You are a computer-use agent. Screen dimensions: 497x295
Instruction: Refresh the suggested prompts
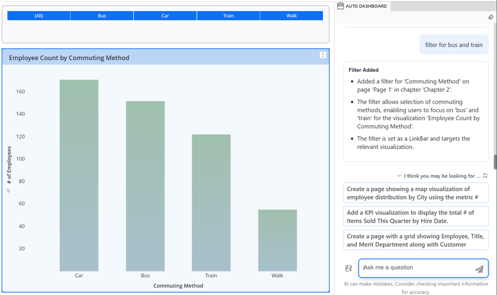click(x=485, y=176)
